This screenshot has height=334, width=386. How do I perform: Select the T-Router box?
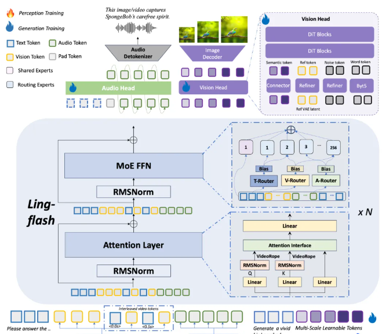(264, 181)
